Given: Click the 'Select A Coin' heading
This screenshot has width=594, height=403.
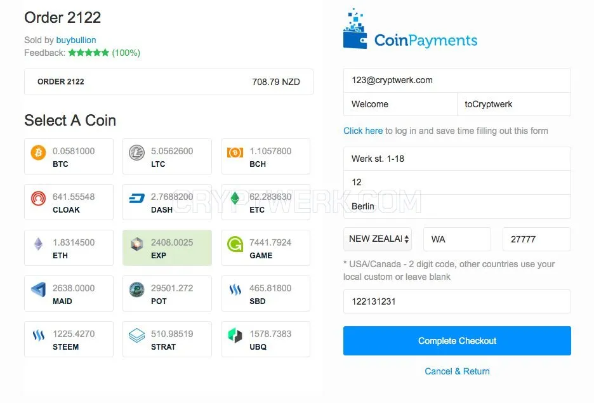Looking at the screenshot, I should tap(70, 121).
